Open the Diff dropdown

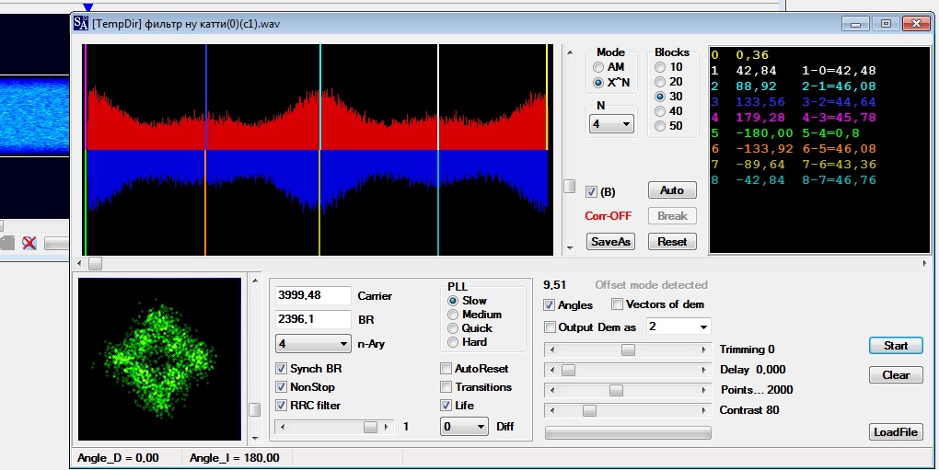464,427
